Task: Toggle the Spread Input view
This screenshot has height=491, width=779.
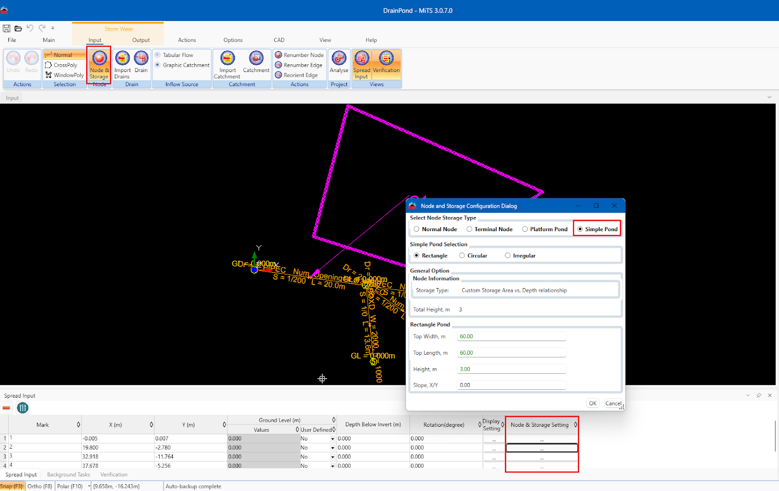Action: pyautogui.click(x=362, y=65)
